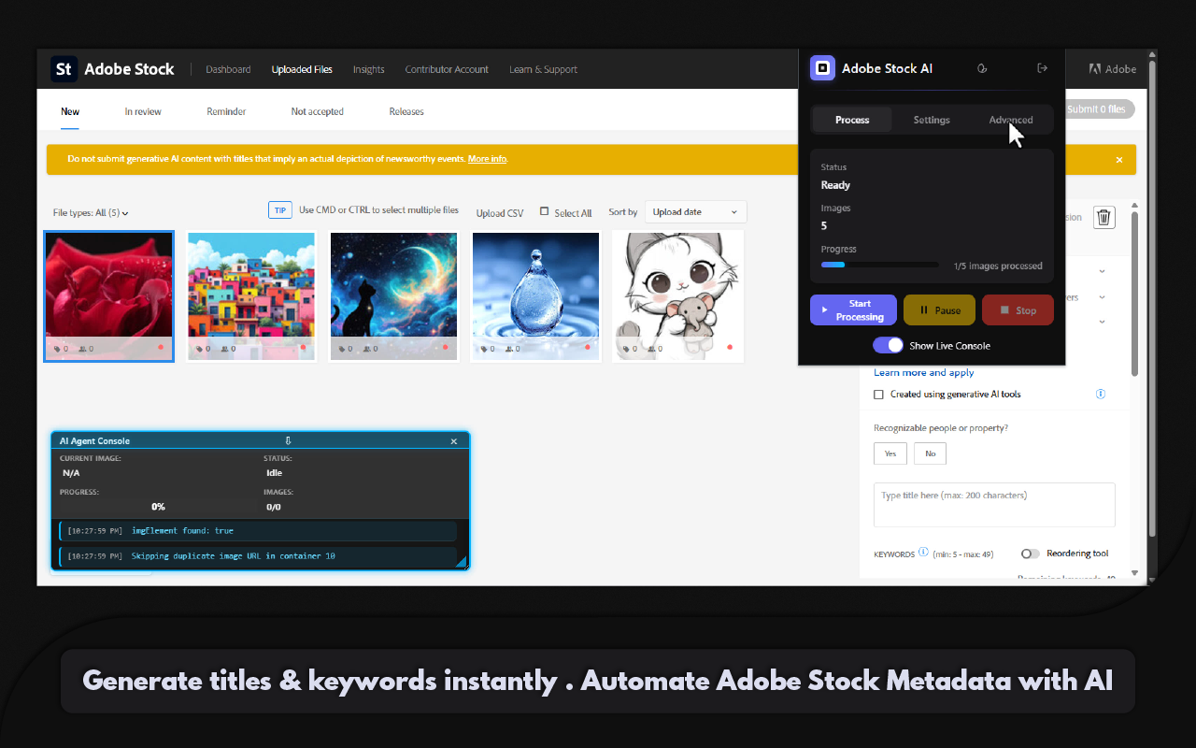Go to Uploaded Files
Screen dimensions: 1196x748
click(302, 69)
